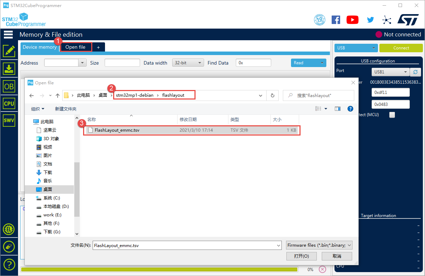Select the Memory & File edition pencil icon
This screenshot has height=276, width=425.
(9, 51)
